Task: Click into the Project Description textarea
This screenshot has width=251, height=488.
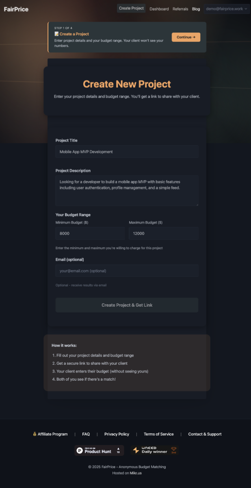Action: click(x=127, y=190)
